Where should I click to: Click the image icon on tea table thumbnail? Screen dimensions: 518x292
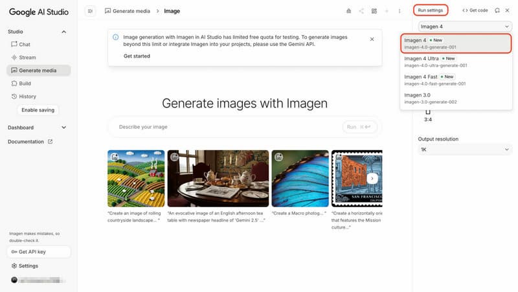[174, 157]
